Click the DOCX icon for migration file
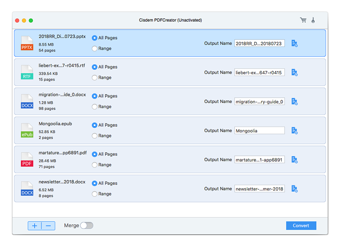The width and height of the screenshot is (340, 247). pyautogui.click(x=27, y=101)
